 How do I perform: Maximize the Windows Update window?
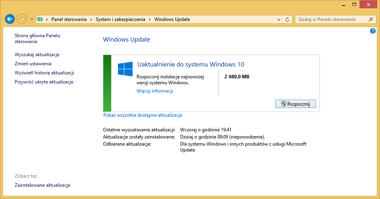(354, 5)
